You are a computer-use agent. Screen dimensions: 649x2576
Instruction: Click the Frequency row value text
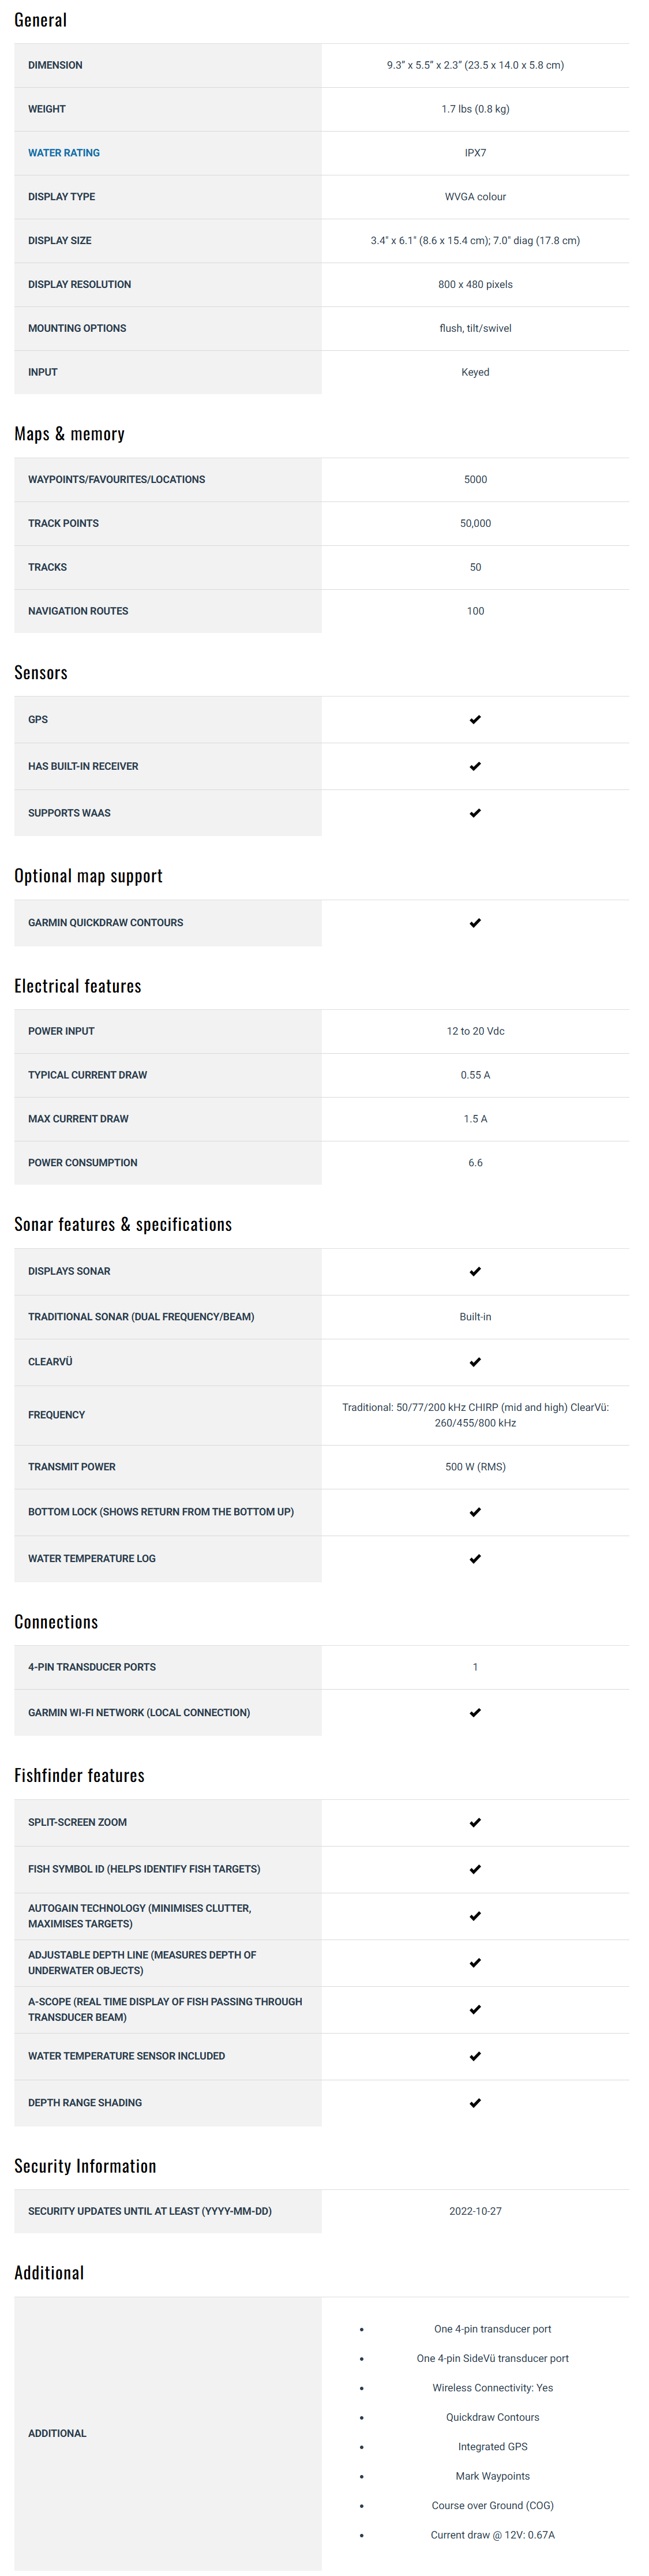475,1415
